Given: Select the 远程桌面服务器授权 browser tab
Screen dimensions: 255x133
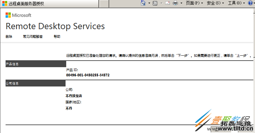Looking at the screenshot, I should [49, 4].
